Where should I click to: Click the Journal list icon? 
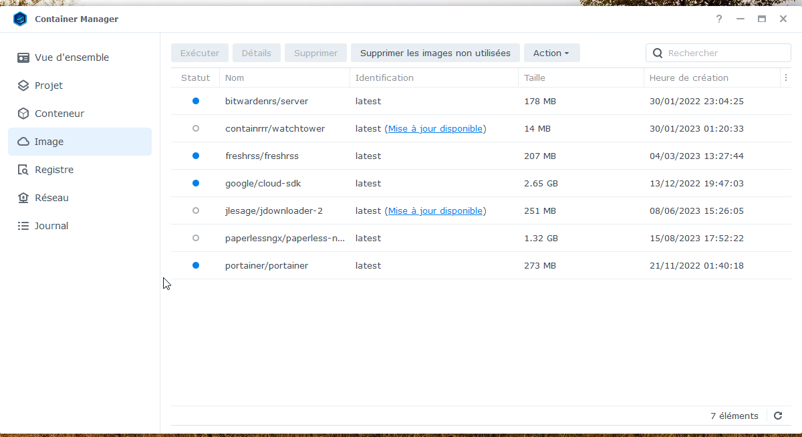23,226
